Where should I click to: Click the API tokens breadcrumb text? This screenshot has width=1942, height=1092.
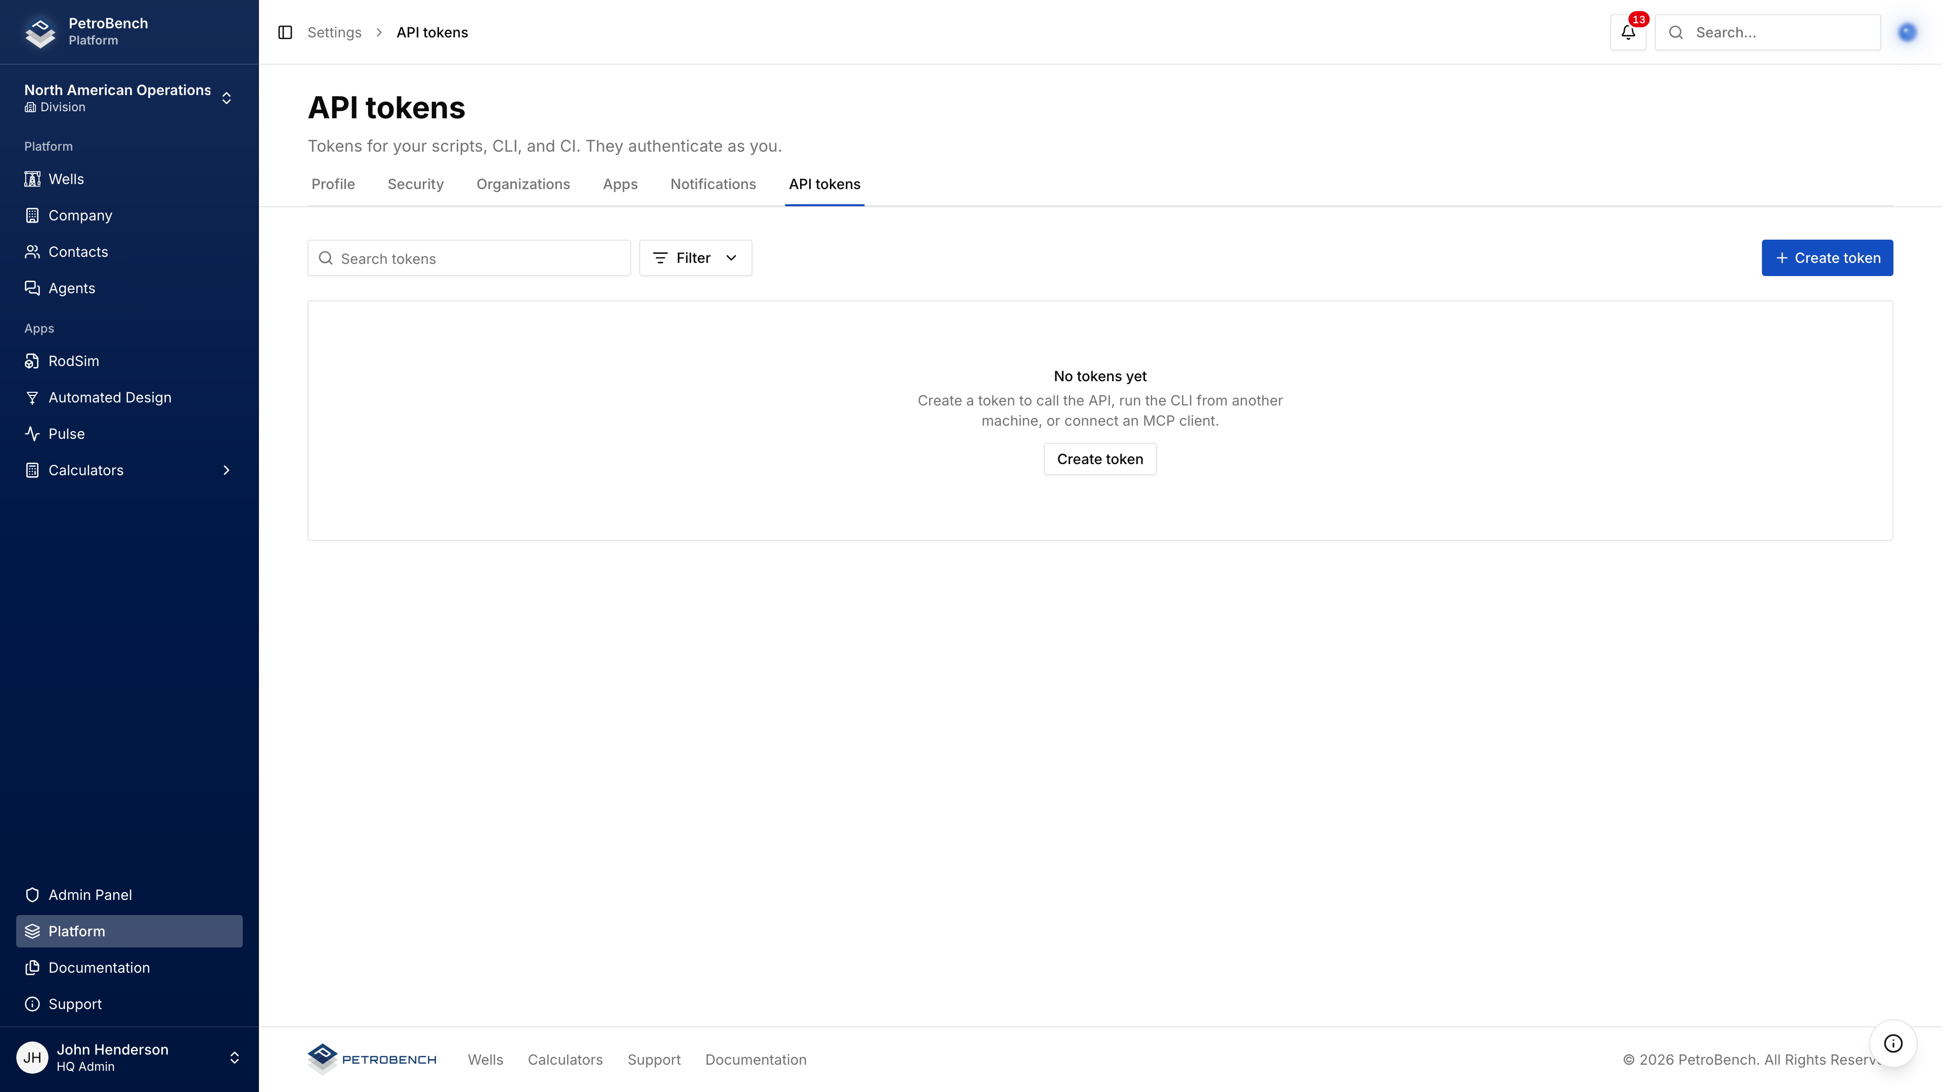[432, 32]
